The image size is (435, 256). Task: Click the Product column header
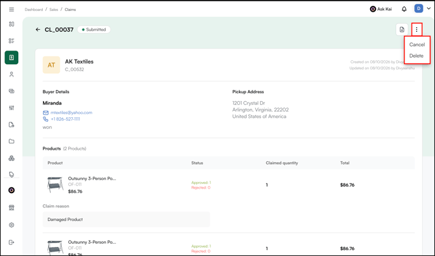coord(55,163)
